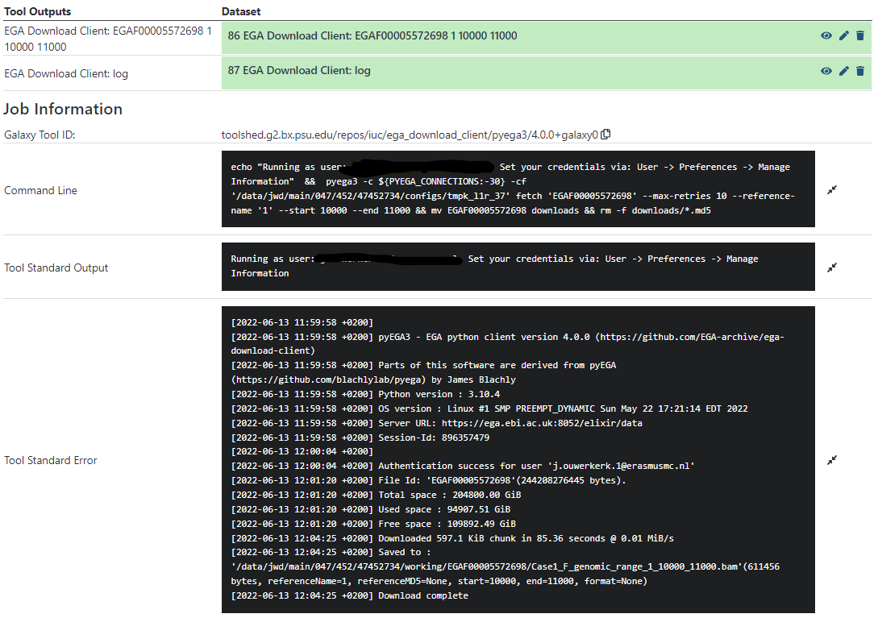Open the ega-download-client GitHub URL in stderr

(701, 337)
